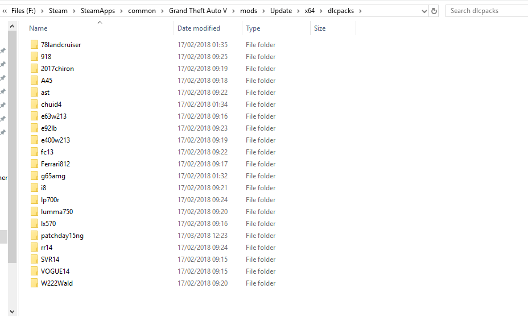Select the e92lb folder icon

(34, 128)
